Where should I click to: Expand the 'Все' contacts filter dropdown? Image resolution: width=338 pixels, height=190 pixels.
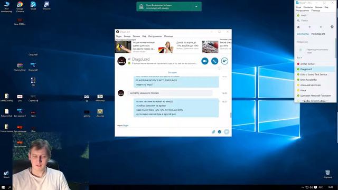299,58
